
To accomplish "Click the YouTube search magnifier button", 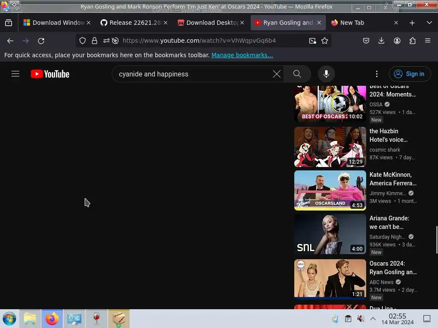I will [297, 74].
